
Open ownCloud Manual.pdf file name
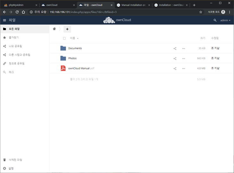pos(81,68)
